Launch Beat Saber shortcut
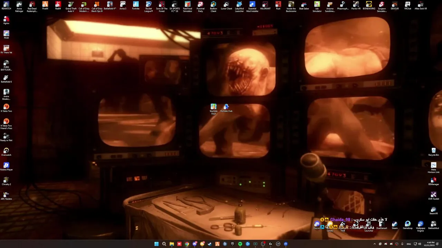442x248 pixels. (304, 6)
